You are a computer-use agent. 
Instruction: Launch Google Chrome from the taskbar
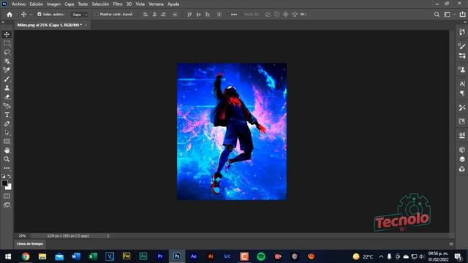26,256
